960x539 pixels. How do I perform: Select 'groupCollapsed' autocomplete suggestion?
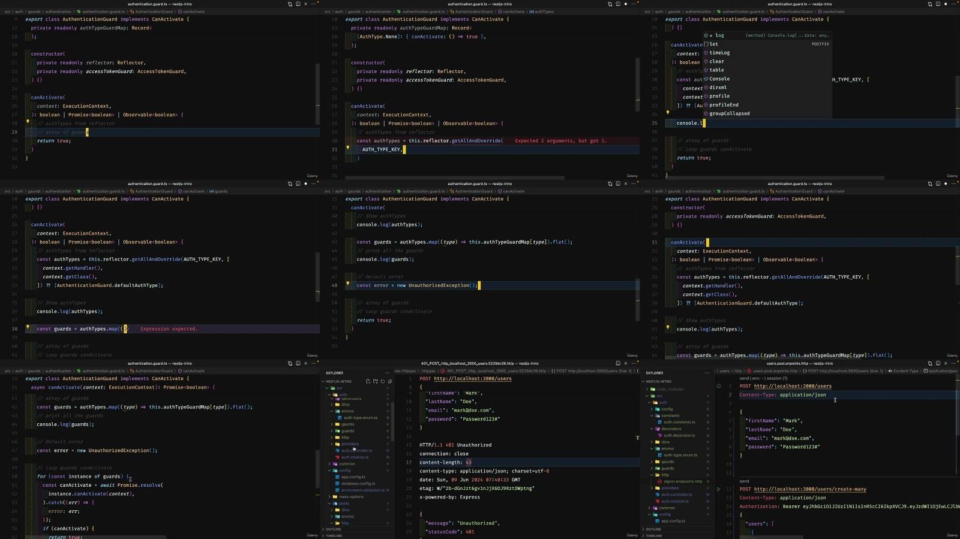(x=766, y=113)
